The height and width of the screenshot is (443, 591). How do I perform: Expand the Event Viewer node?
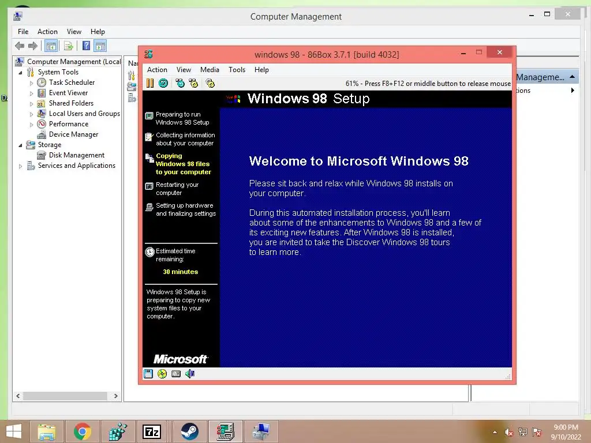tap(31, 93)
